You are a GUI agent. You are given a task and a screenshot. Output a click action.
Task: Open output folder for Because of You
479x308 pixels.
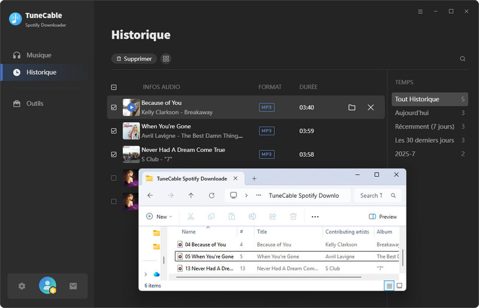pos(352,107)
